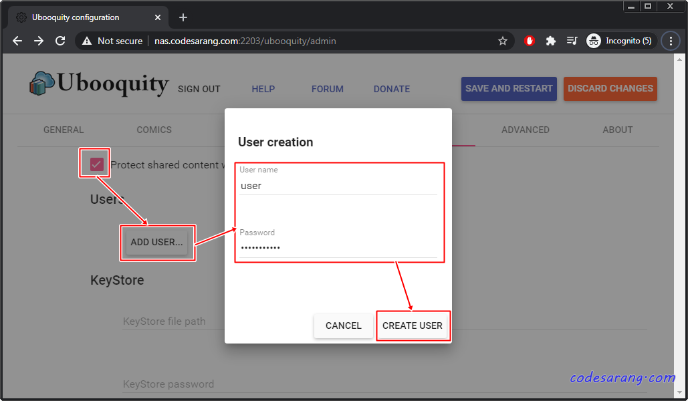Image resolution: width=688 pixels, height=401 pixels.
Task: Minimize the browser window
Action: pyautogui.click(x=631, y=7)
